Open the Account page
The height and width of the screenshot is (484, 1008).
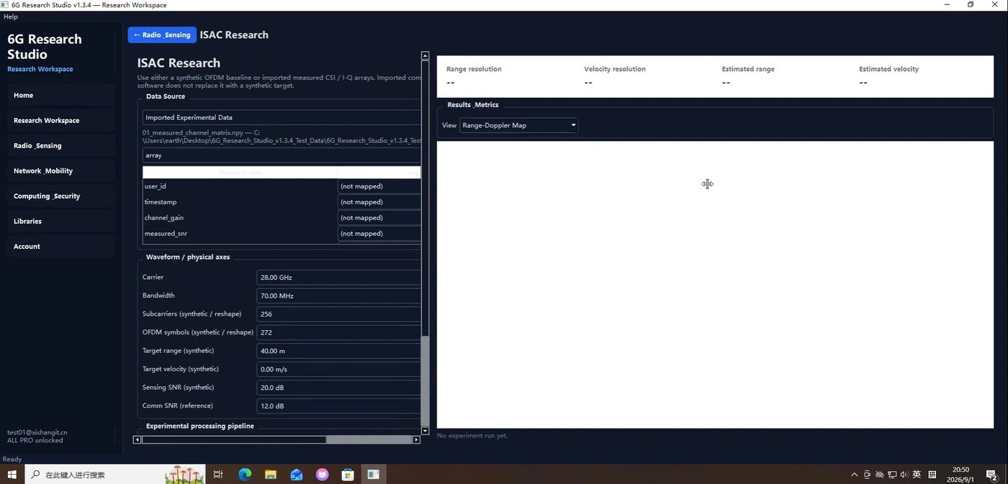(61, 246)
